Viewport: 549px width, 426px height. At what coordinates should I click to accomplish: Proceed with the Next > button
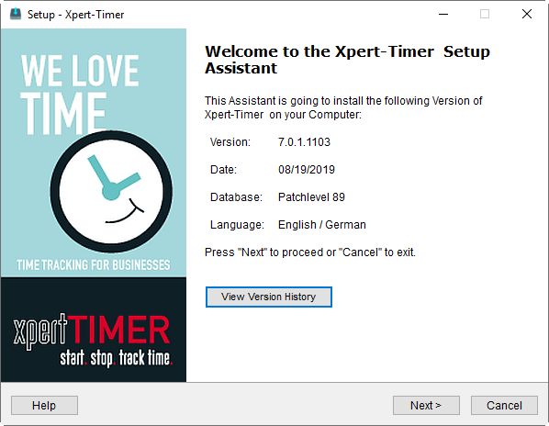pyautogui.click(x=426, y=406)
